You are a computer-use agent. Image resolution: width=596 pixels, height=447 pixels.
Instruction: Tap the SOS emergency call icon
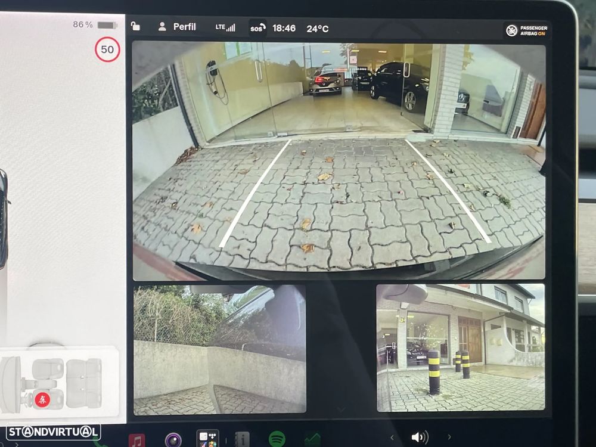coord(257,28)
